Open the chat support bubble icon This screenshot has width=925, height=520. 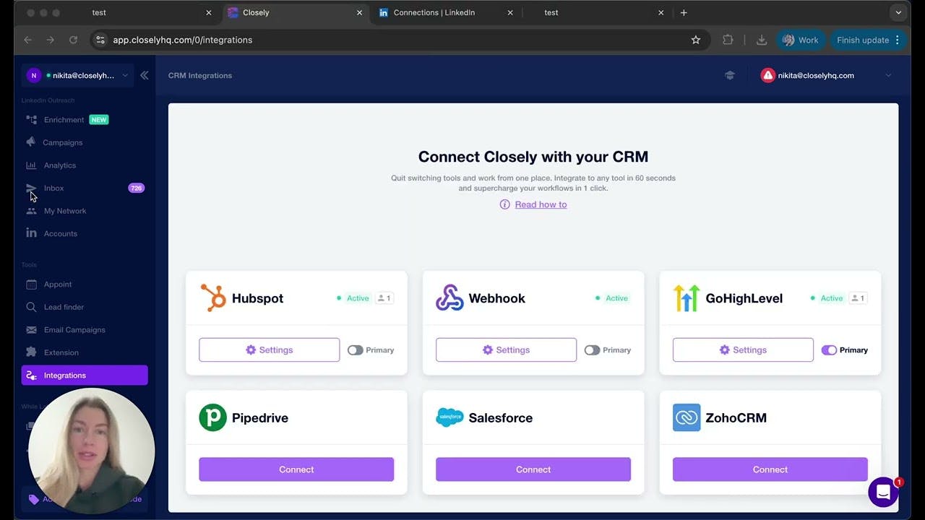(x=882, y=493)
